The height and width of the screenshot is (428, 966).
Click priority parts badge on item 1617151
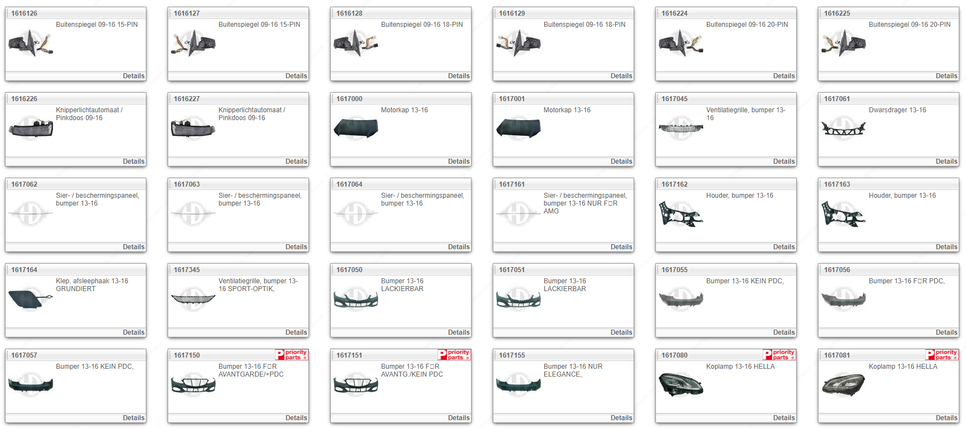click(x=454, y=355)
